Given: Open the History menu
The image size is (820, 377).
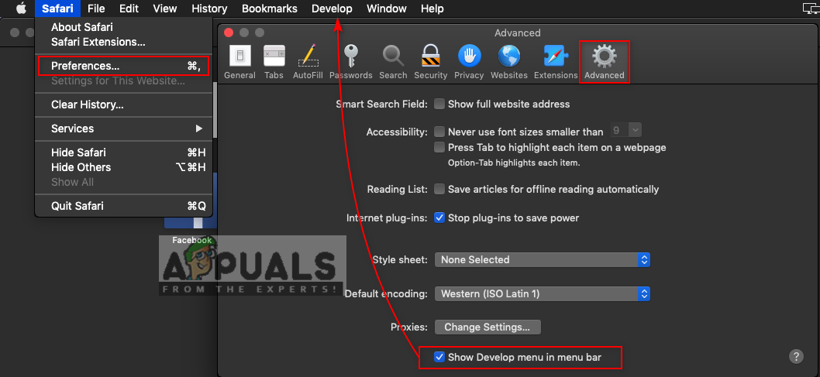Looking at the screenshot, I should coord(209,9).
